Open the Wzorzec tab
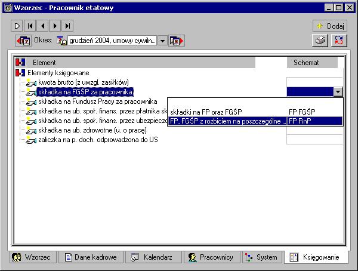The image size is (358, 271). [33, 257]
